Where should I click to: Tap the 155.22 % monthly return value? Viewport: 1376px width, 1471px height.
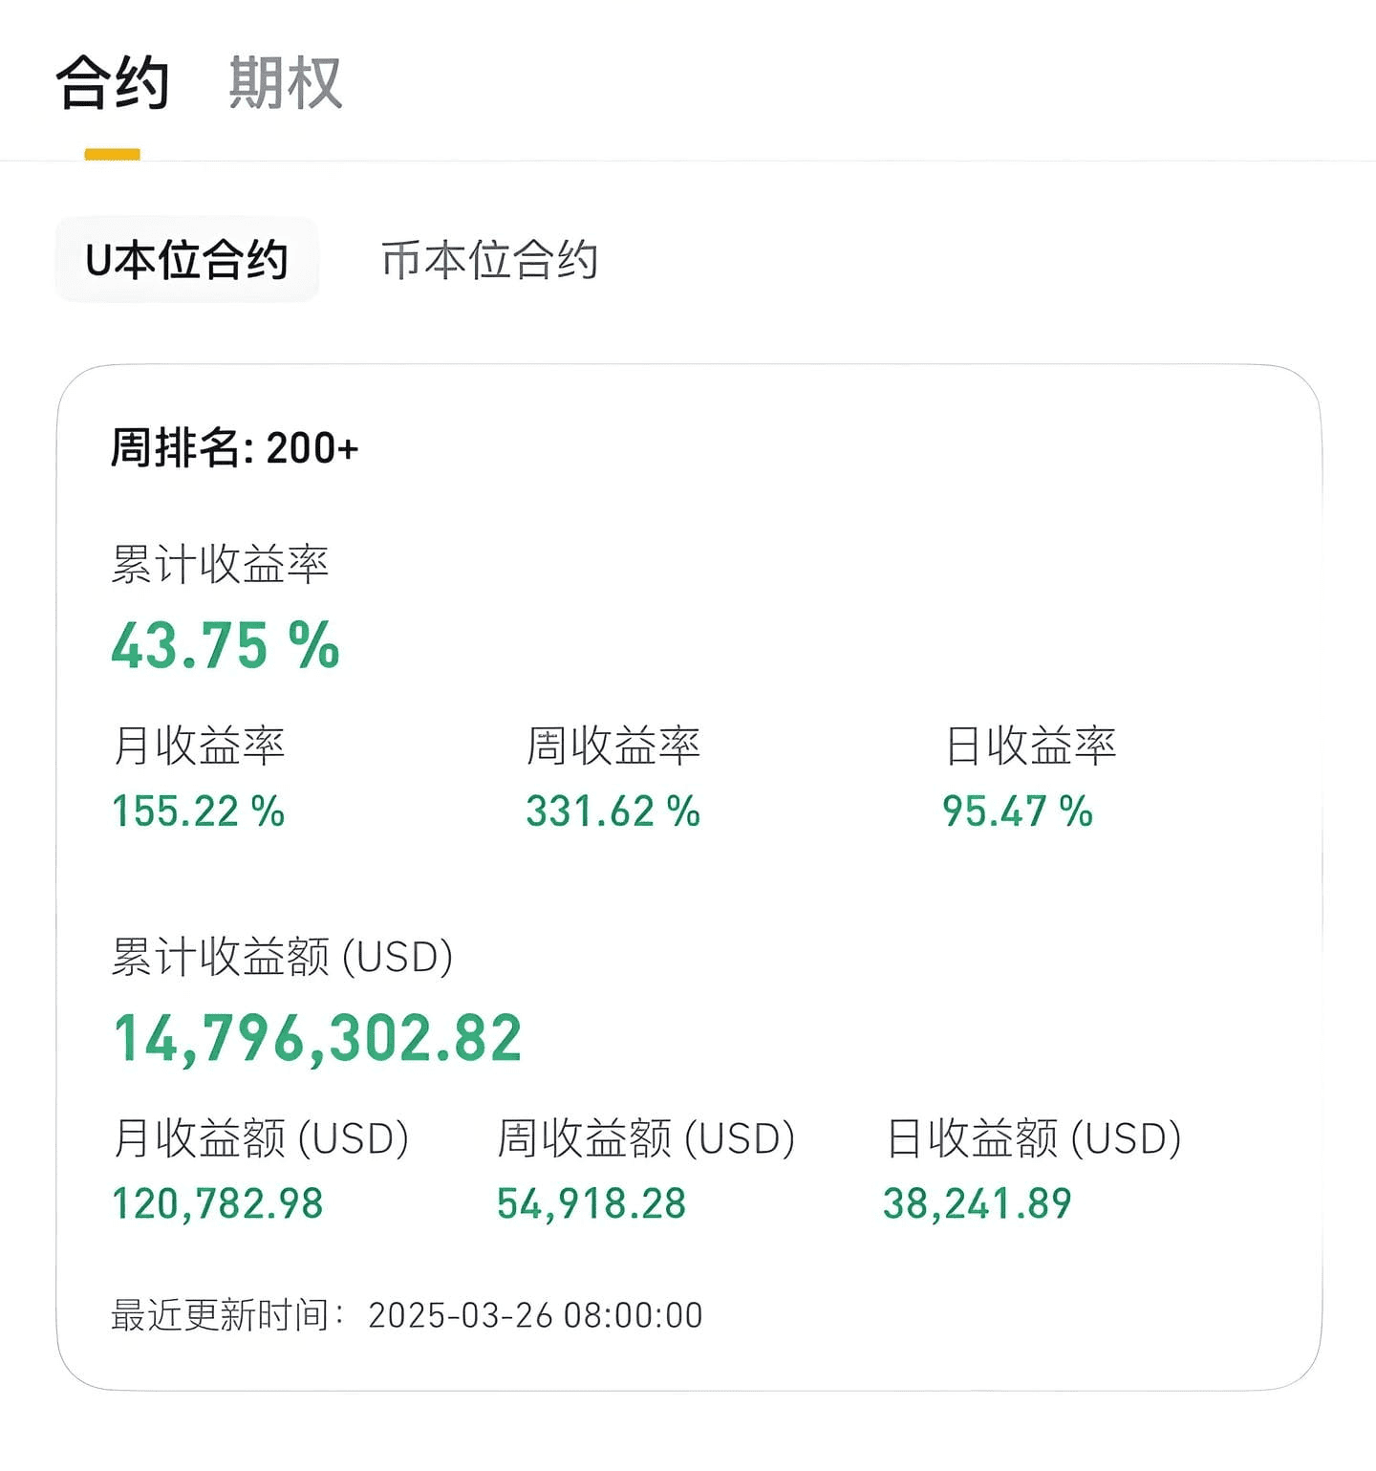tap(199, 811)
